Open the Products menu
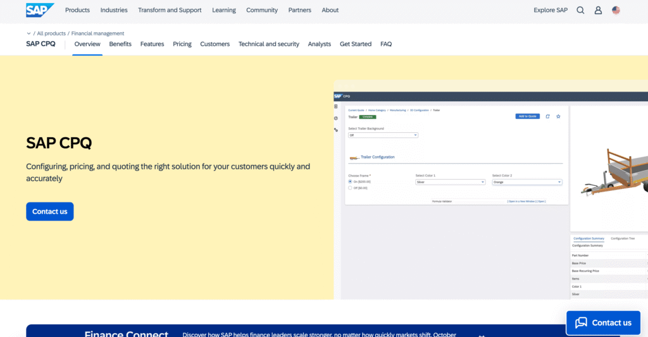Image resolution: width=648 pixels, height=337 pixels. point(77,10)
